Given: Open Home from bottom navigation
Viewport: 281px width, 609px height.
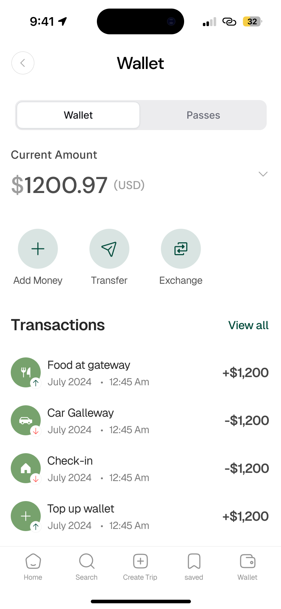Looking at the screenshot, I should point(33,566).
